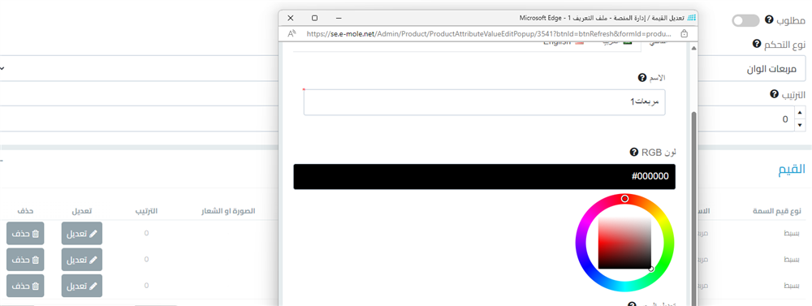
Task: Decrease the الترتيب value with down arrow
Action: click(800, 125)
